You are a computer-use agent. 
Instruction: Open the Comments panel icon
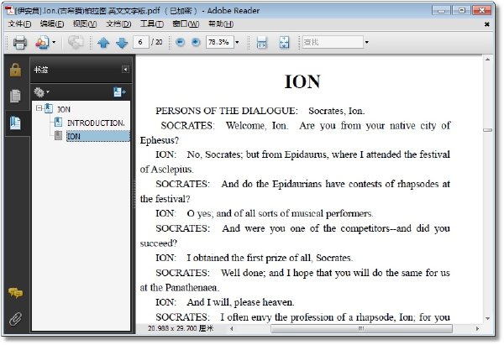tap(15, 293)
